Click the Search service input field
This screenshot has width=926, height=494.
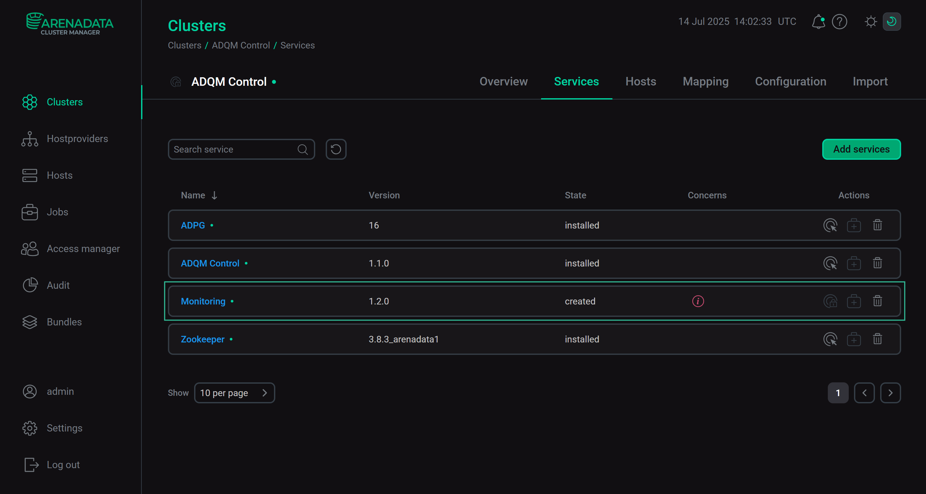tap(234, 149)
